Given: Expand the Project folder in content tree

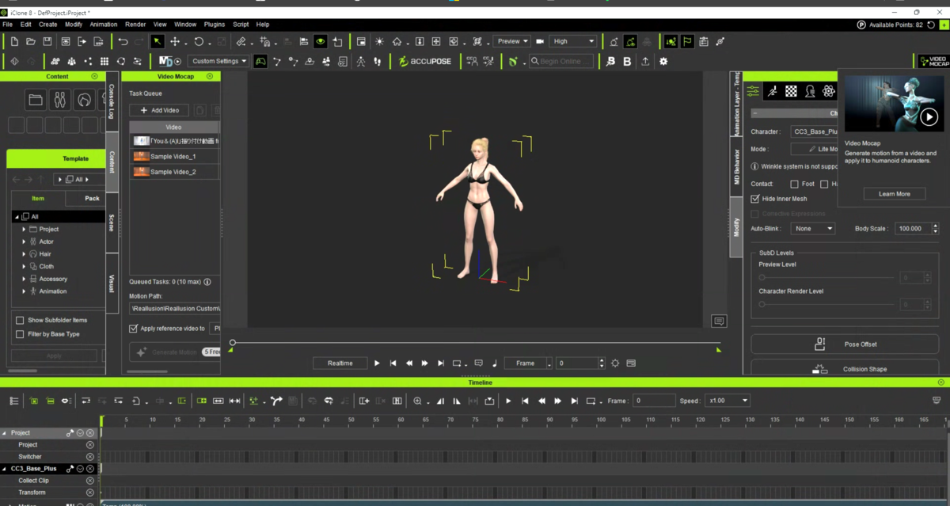Looking at the screenshot, I should pos(24,229).
